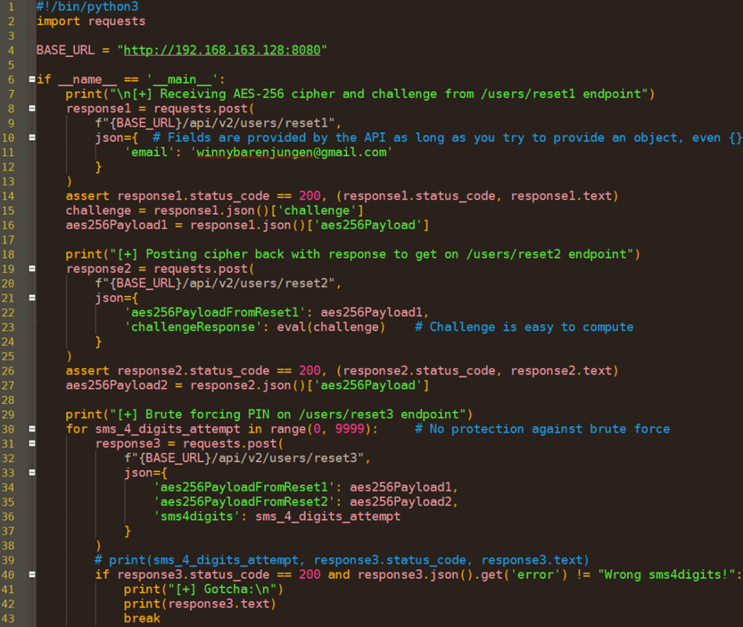Click the email 'winnybarenjungen@gmail.com' string
This screenshot has width=743, height=627.
(292, 152)
